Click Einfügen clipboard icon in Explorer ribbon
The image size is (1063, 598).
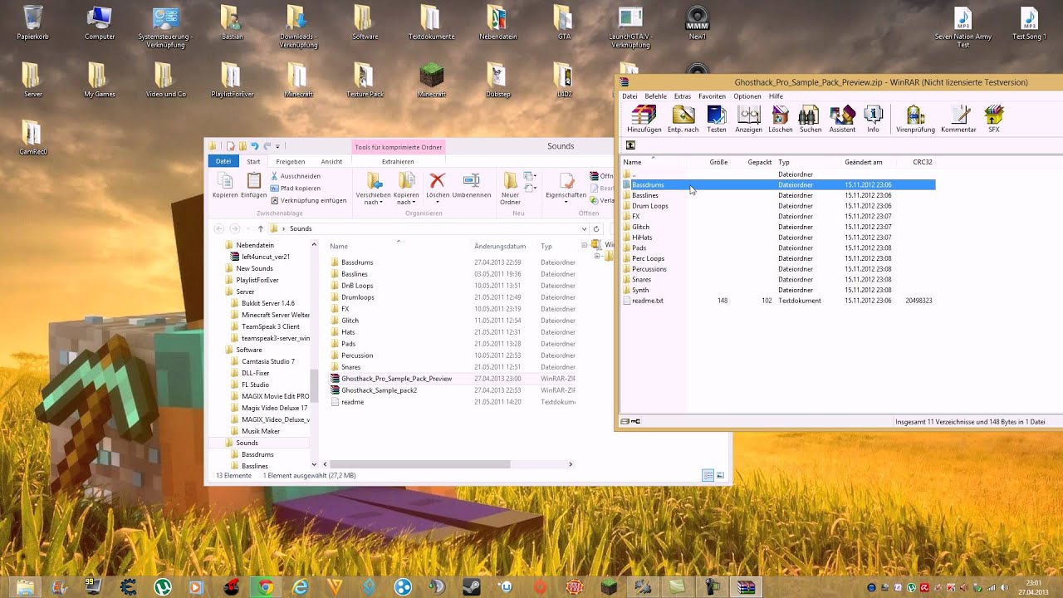(x=253, y=186)
